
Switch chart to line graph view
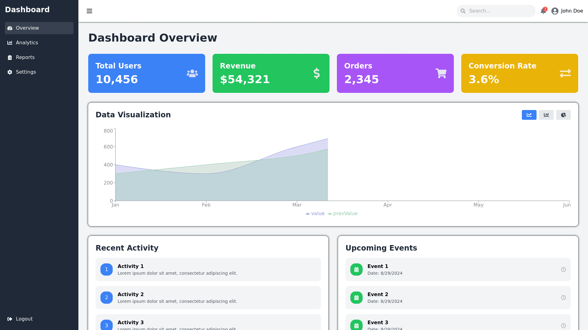click(x=529, y=115)
